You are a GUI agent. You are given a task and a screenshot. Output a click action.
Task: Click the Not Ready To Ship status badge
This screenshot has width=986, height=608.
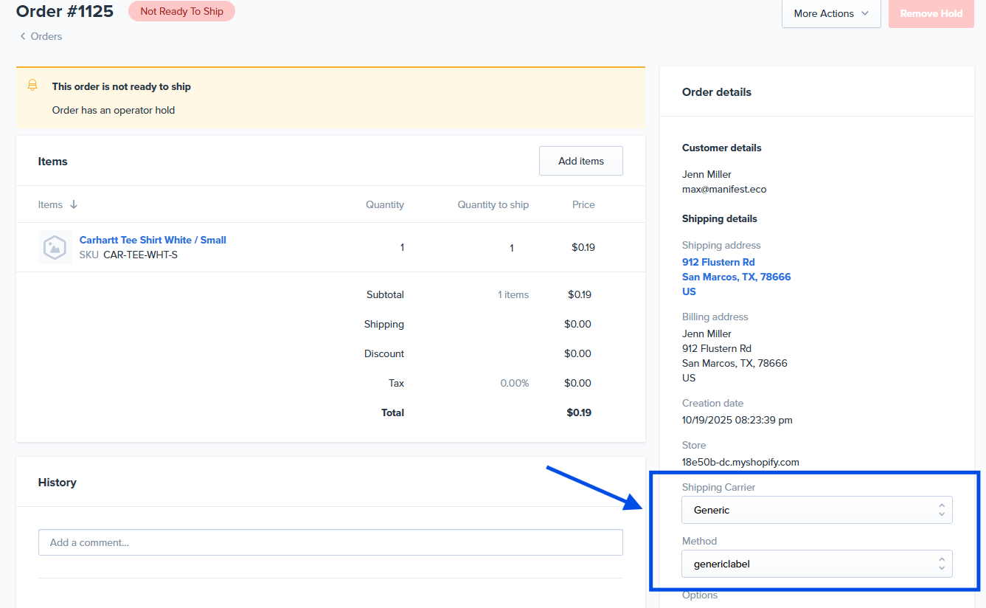click(181, 11)
